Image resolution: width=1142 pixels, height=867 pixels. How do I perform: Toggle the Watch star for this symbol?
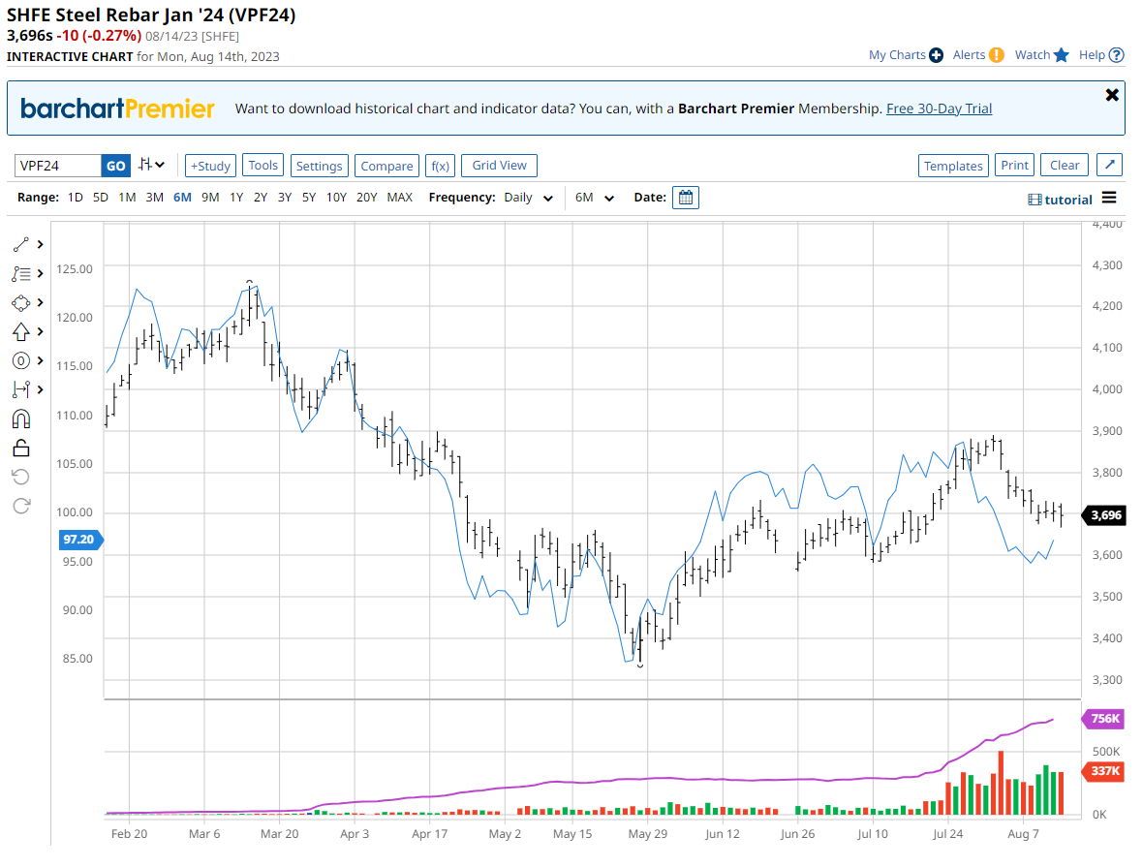pyautogui.click(x=1061, y=55)
